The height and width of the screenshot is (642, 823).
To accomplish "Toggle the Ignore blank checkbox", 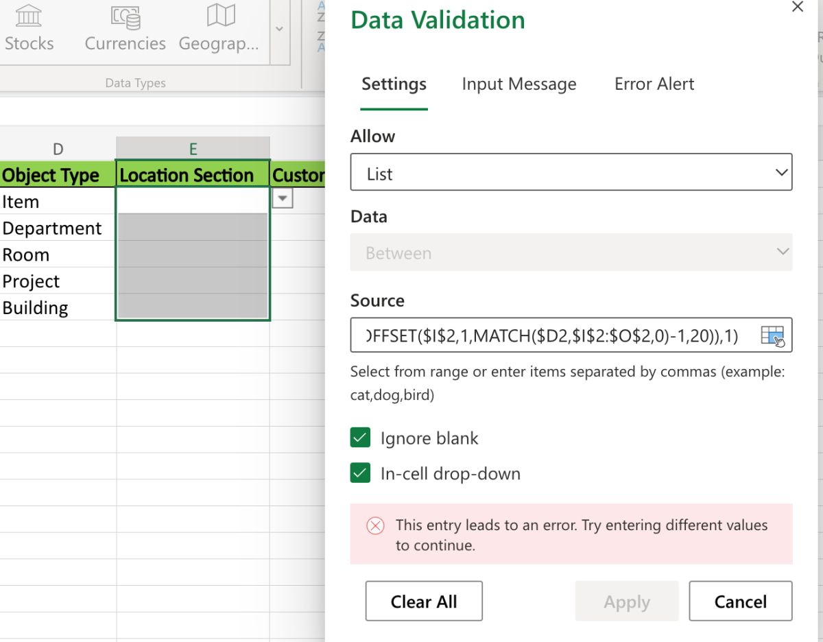I will pos(360,438).
